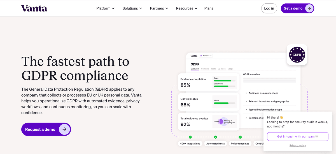Open the Solutions dropdown menu
336x154 pixels.
tap(132, 8)
